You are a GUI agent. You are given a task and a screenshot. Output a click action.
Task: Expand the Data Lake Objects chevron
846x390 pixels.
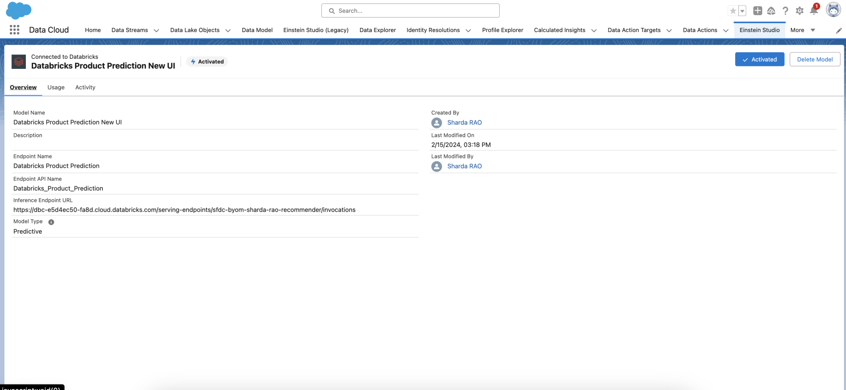point(228,30)
